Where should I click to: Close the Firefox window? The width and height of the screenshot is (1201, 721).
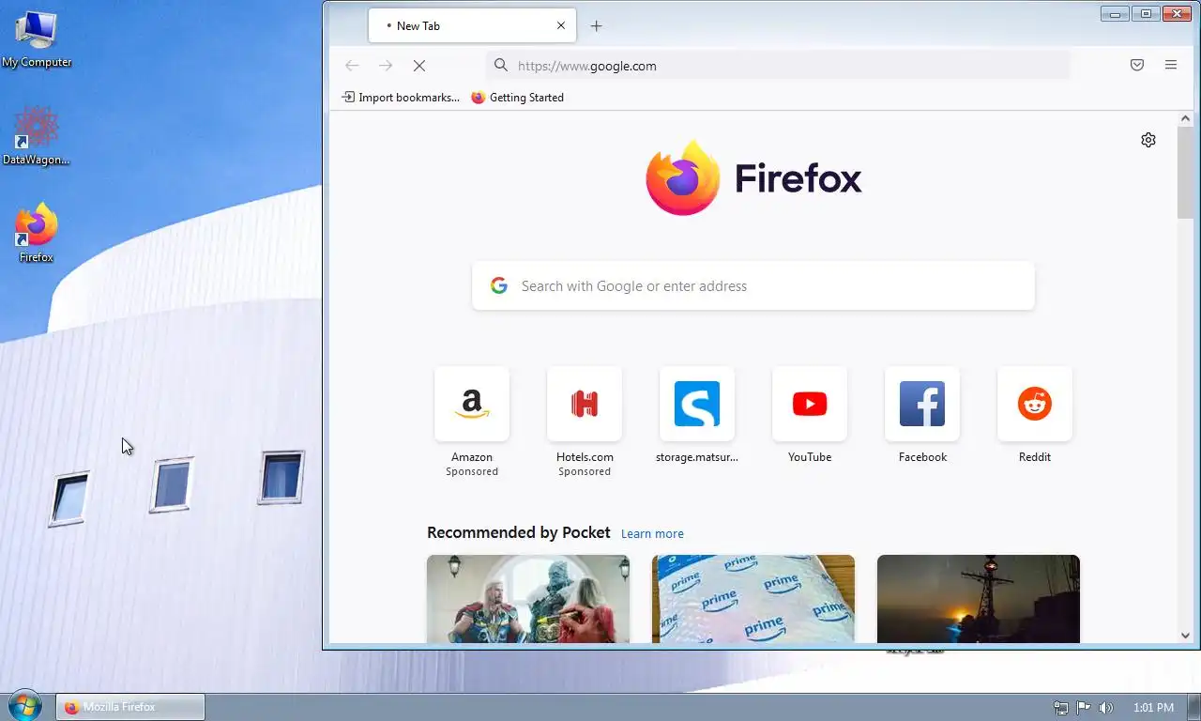[x=1177, y=13]
